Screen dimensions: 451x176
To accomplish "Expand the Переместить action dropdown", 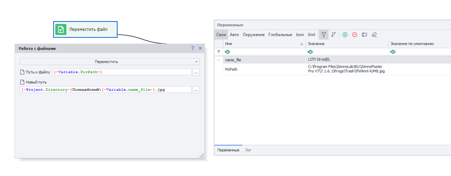I will [x=197, y=62].
